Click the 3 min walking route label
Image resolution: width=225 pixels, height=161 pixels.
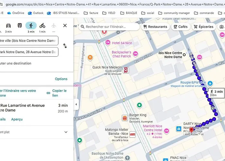click(216, 93)
